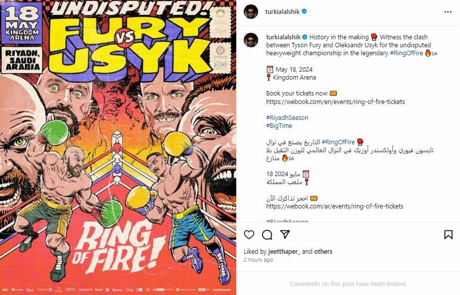Screen dimensions: 460x295
Task: Open #RingOfFire hashtag in English caption
Action: point(406,53)
